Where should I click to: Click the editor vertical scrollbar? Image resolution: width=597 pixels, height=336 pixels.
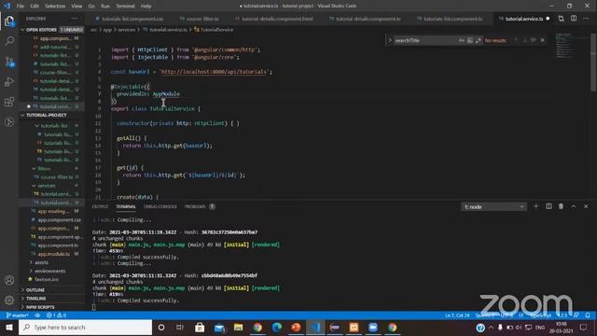[593, 63]
